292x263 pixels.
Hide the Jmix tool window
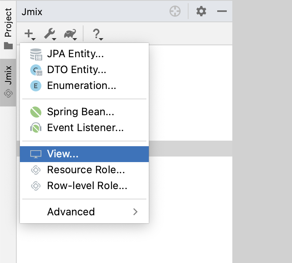tap(222, 12)
